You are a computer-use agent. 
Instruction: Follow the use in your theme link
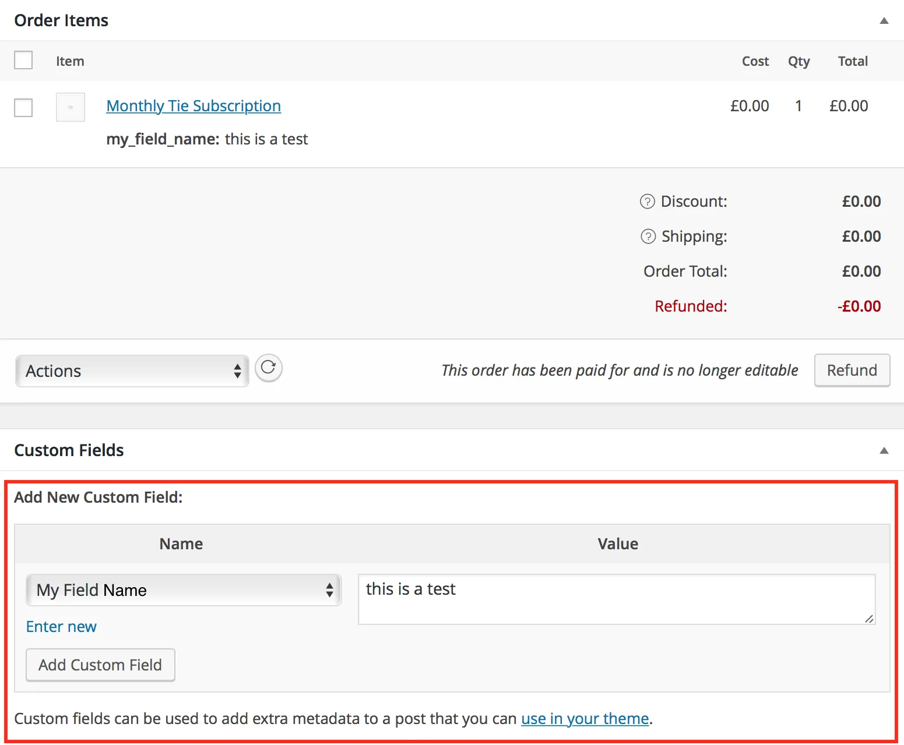(585, 719)
